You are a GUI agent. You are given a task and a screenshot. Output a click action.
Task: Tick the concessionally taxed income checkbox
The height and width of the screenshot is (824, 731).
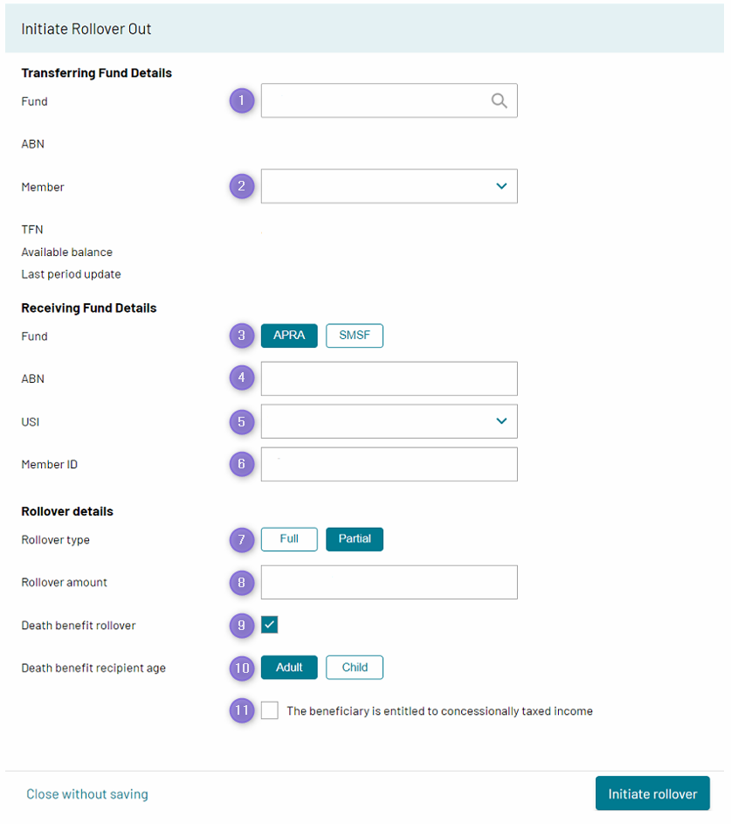pos(269,710)
